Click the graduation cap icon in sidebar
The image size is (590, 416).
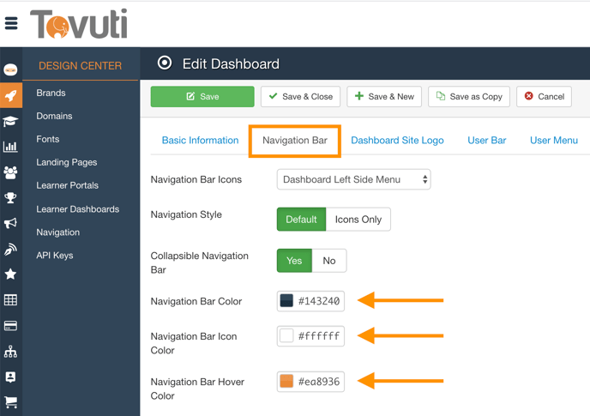point(10,121)
